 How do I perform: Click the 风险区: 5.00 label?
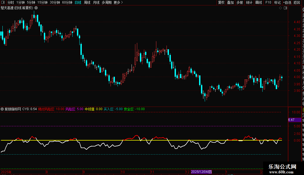75,109
